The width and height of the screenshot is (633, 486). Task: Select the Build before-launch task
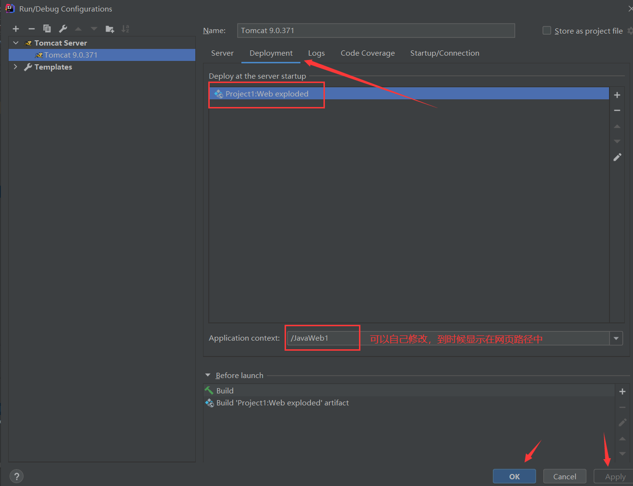pyautogui.click(x=409, y=391)
